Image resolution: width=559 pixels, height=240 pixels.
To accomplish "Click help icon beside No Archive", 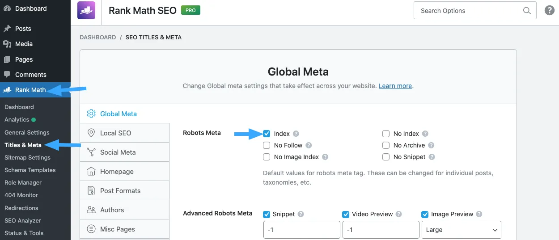I will [x=431, y=145].
